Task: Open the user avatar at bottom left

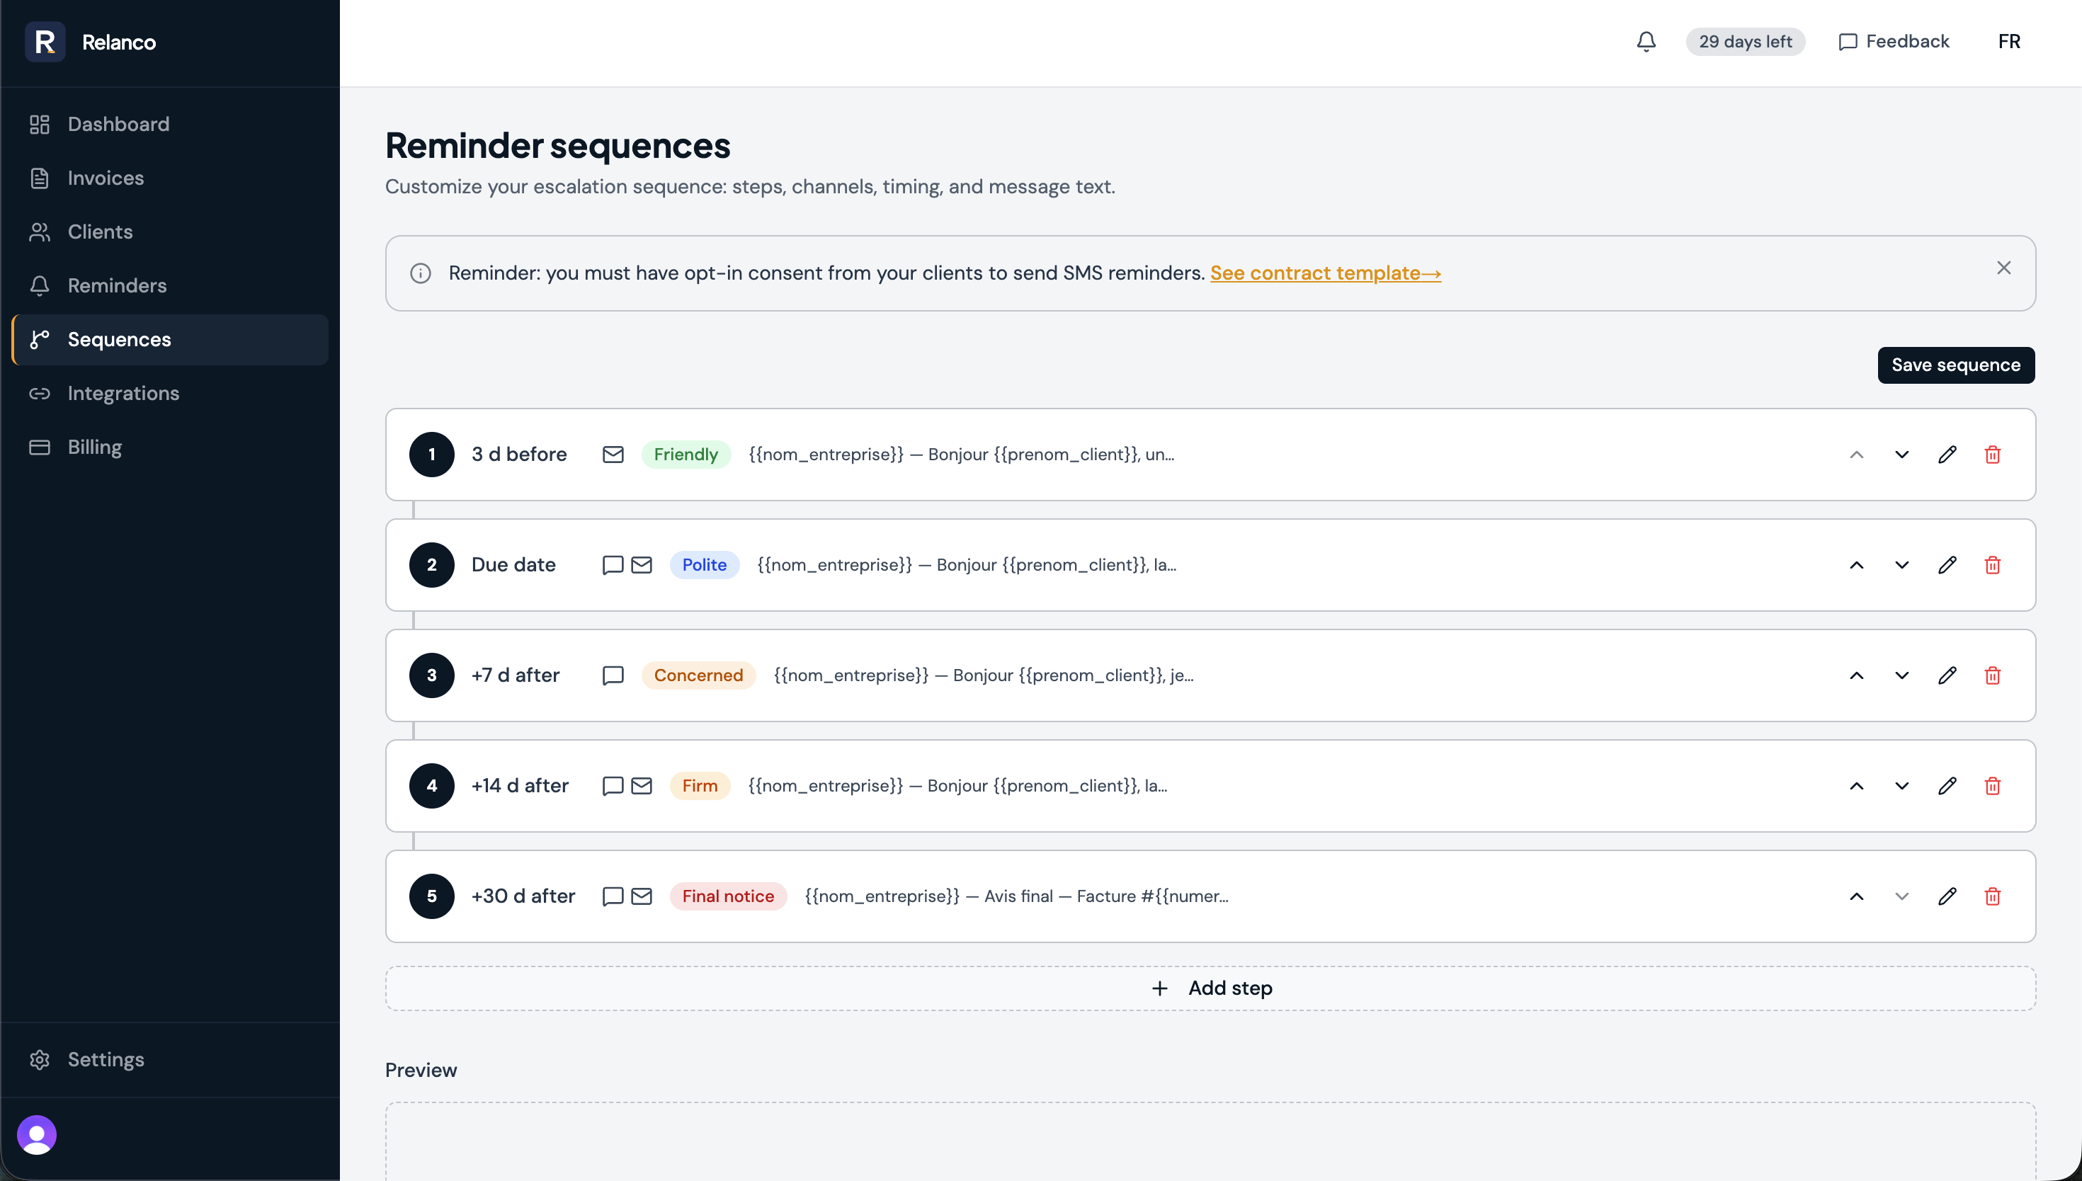Action: click(37, 1134)
